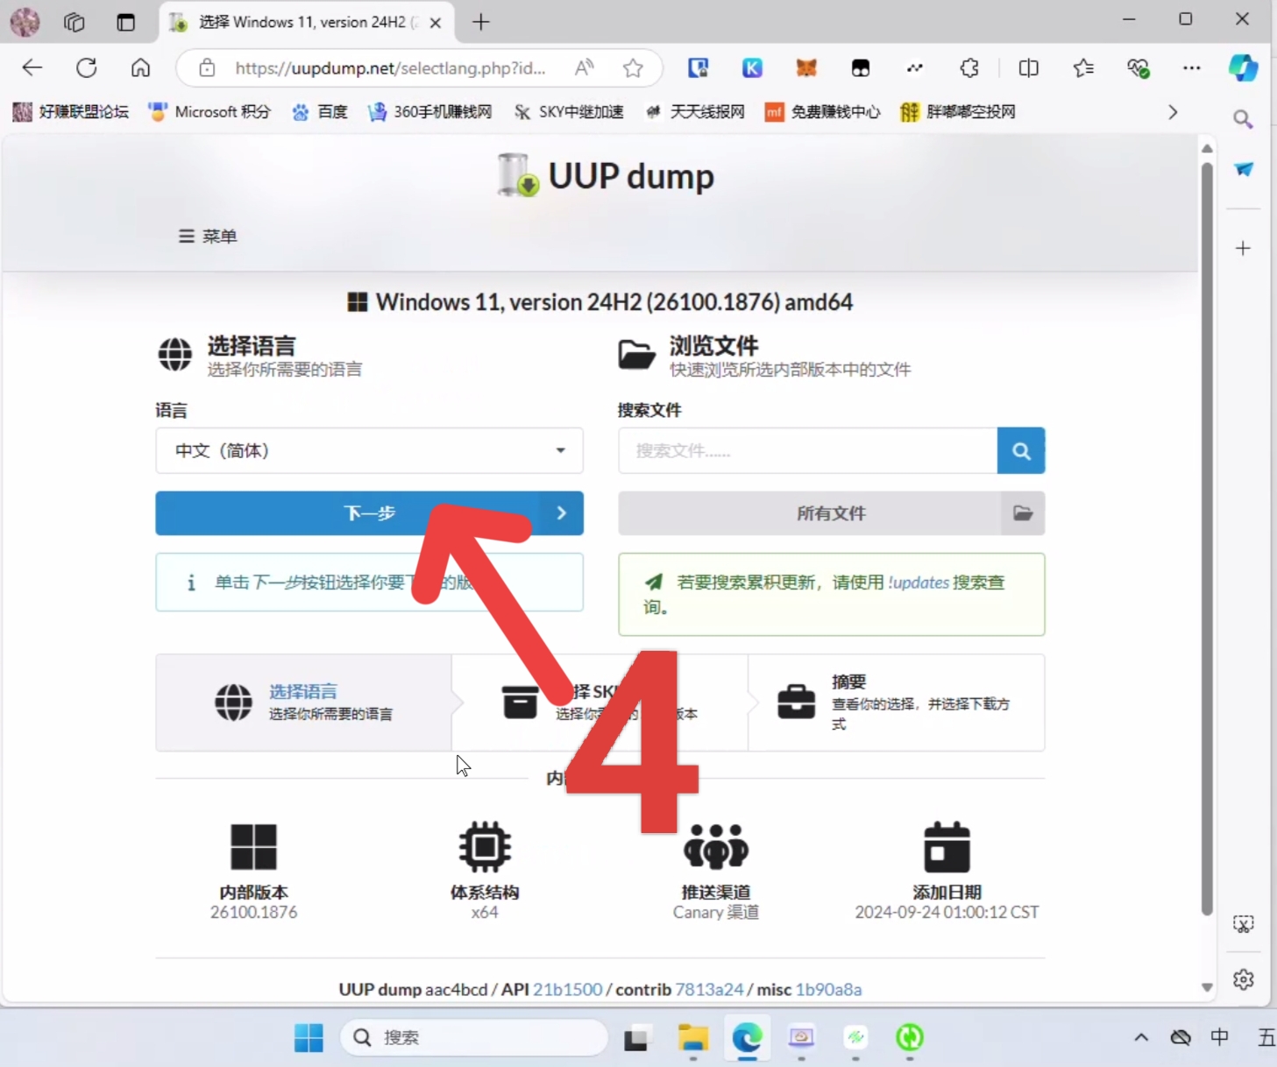Click scrollbar down arrow
This screenshot has width=1277, height=1067.
(1207, 987)
